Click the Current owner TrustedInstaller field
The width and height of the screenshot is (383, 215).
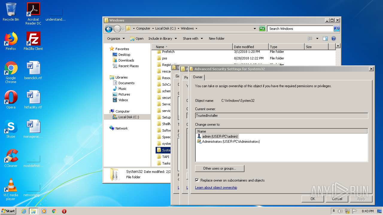(282, 116)
